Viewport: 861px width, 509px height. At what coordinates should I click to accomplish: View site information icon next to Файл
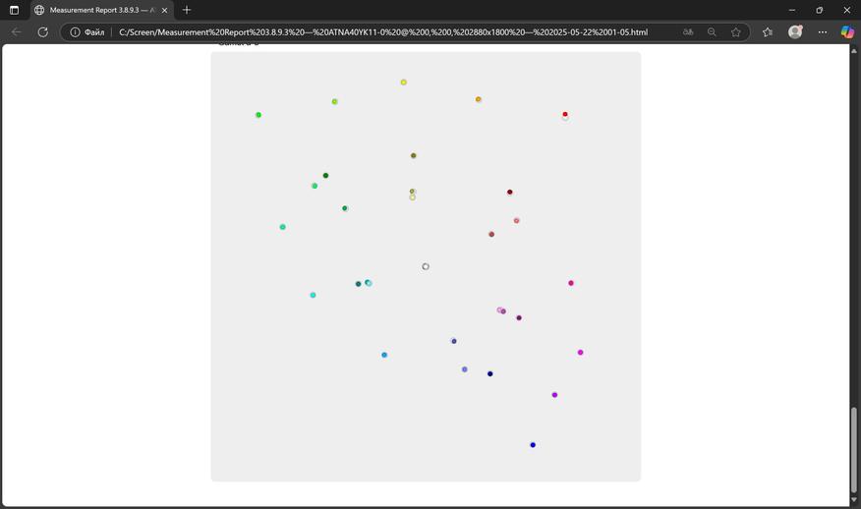coord(75,31)
